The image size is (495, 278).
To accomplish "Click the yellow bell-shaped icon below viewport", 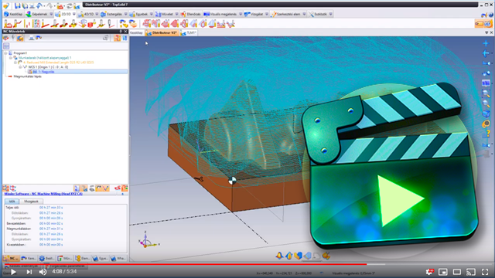I will pos(279,256).
